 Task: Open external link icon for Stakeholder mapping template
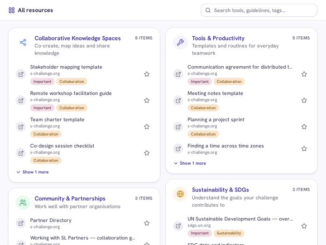[21, 74]
